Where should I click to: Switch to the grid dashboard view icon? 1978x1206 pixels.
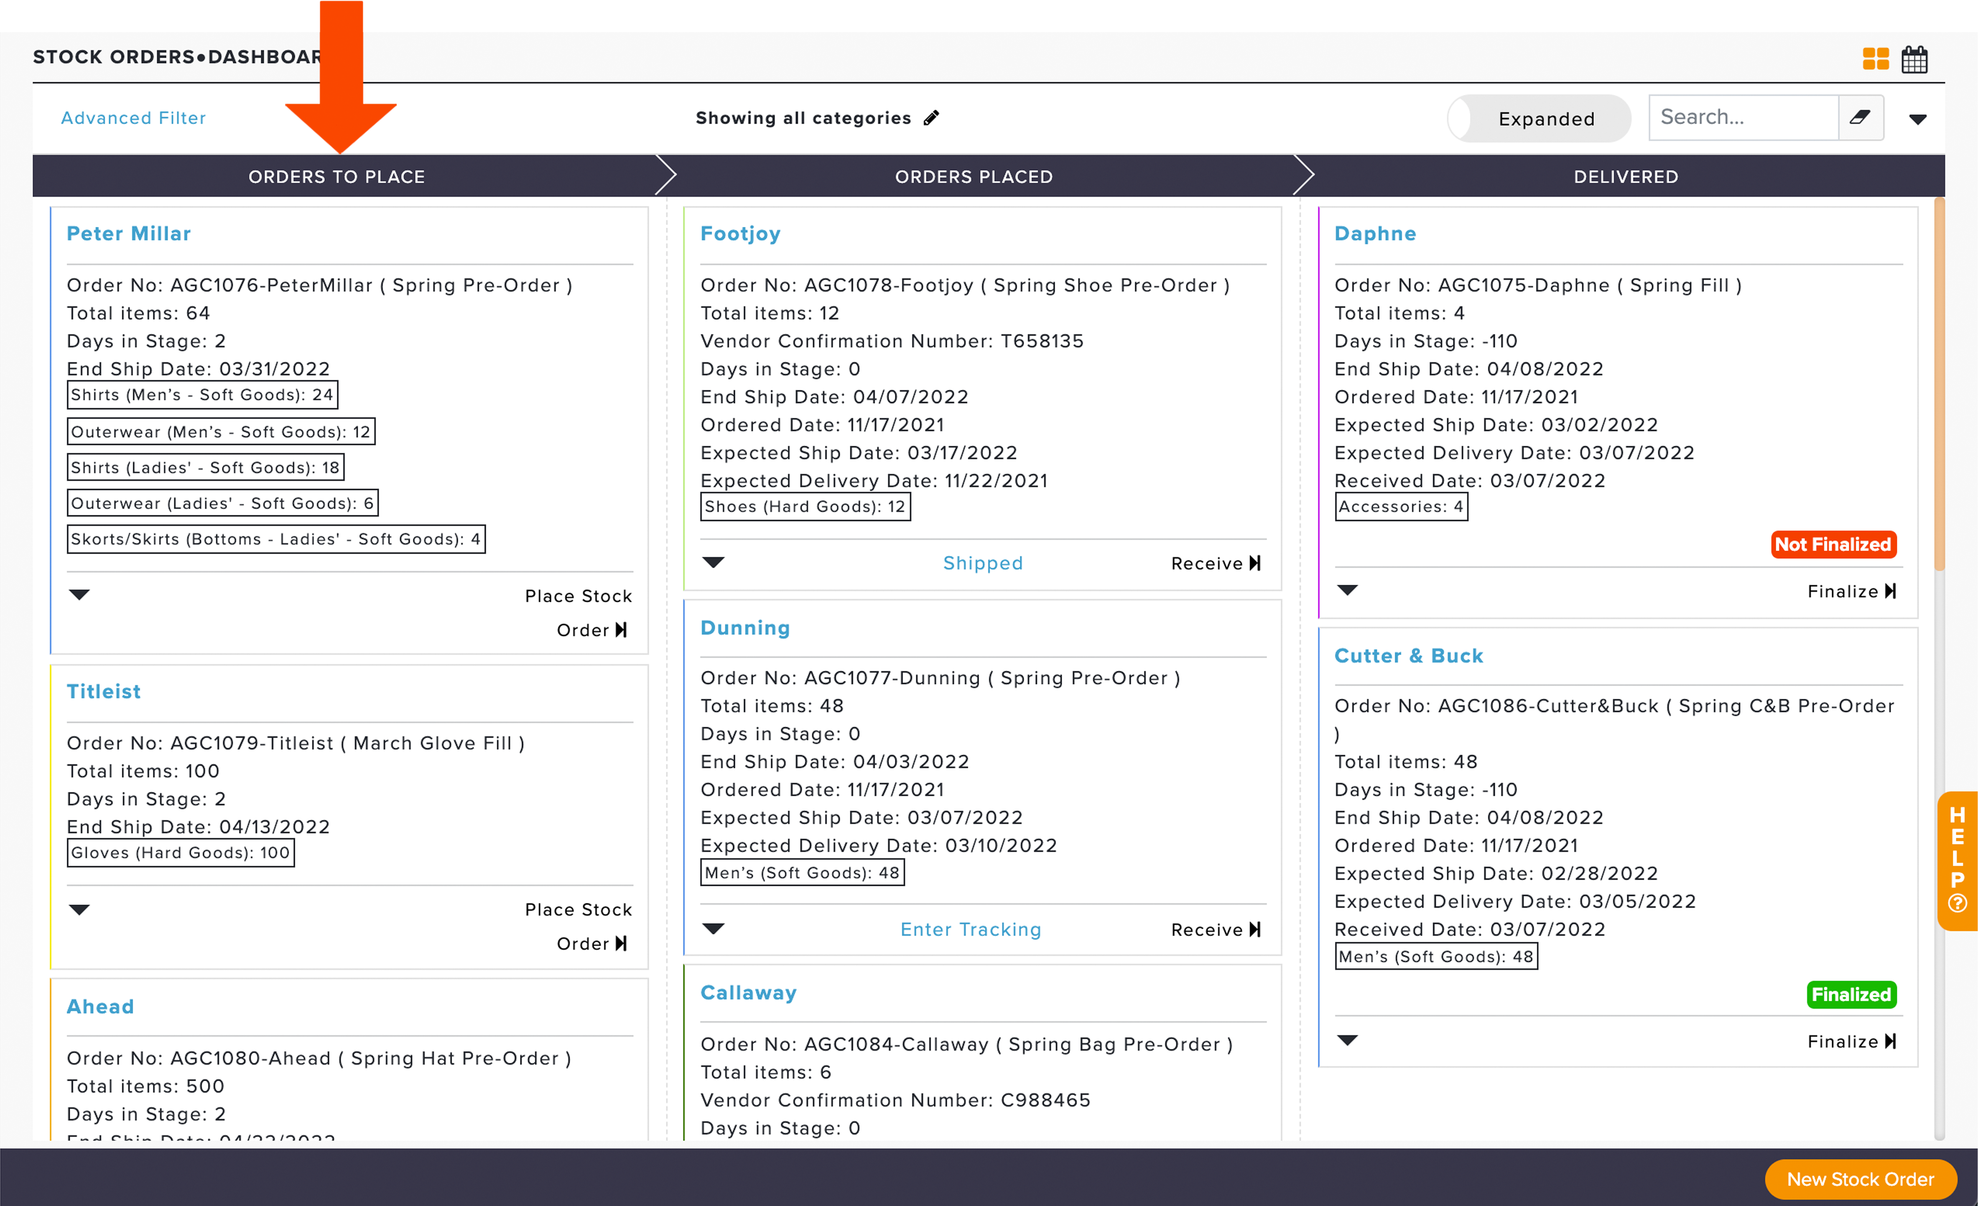(x=1875, y=59)
